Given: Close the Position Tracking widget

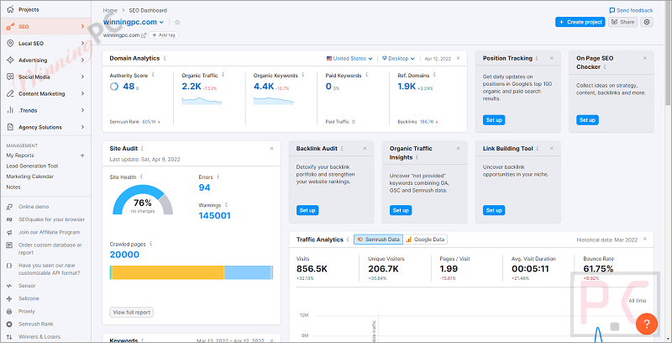Looking at the screenshot, I should 552,58.
